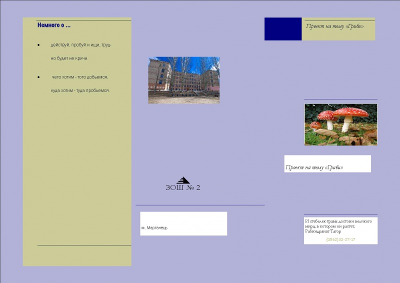Click the line 'куда хотим - туда пробьемся'
Viewport: 400px width, 283px height.
80,90
